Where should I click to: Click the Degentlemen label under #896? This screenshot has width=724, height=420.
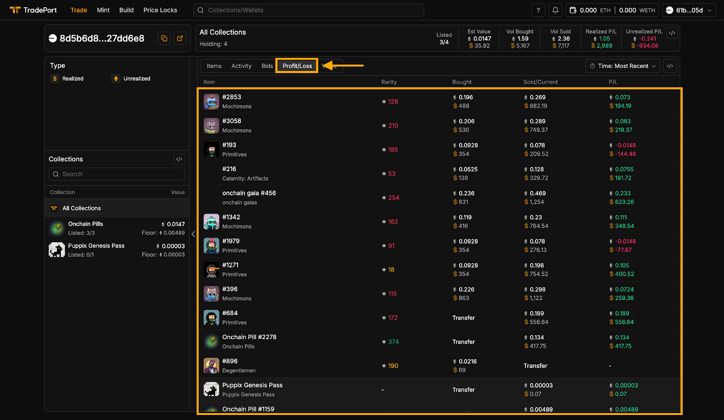click(x=239, y=371)
